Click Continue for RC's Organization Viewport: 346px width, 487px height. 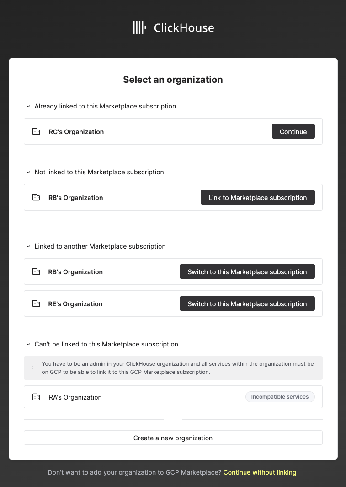click(x=293, y=131)
